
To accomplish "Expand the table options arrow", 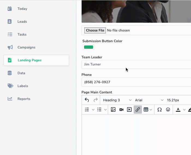I will click(151, 110).
